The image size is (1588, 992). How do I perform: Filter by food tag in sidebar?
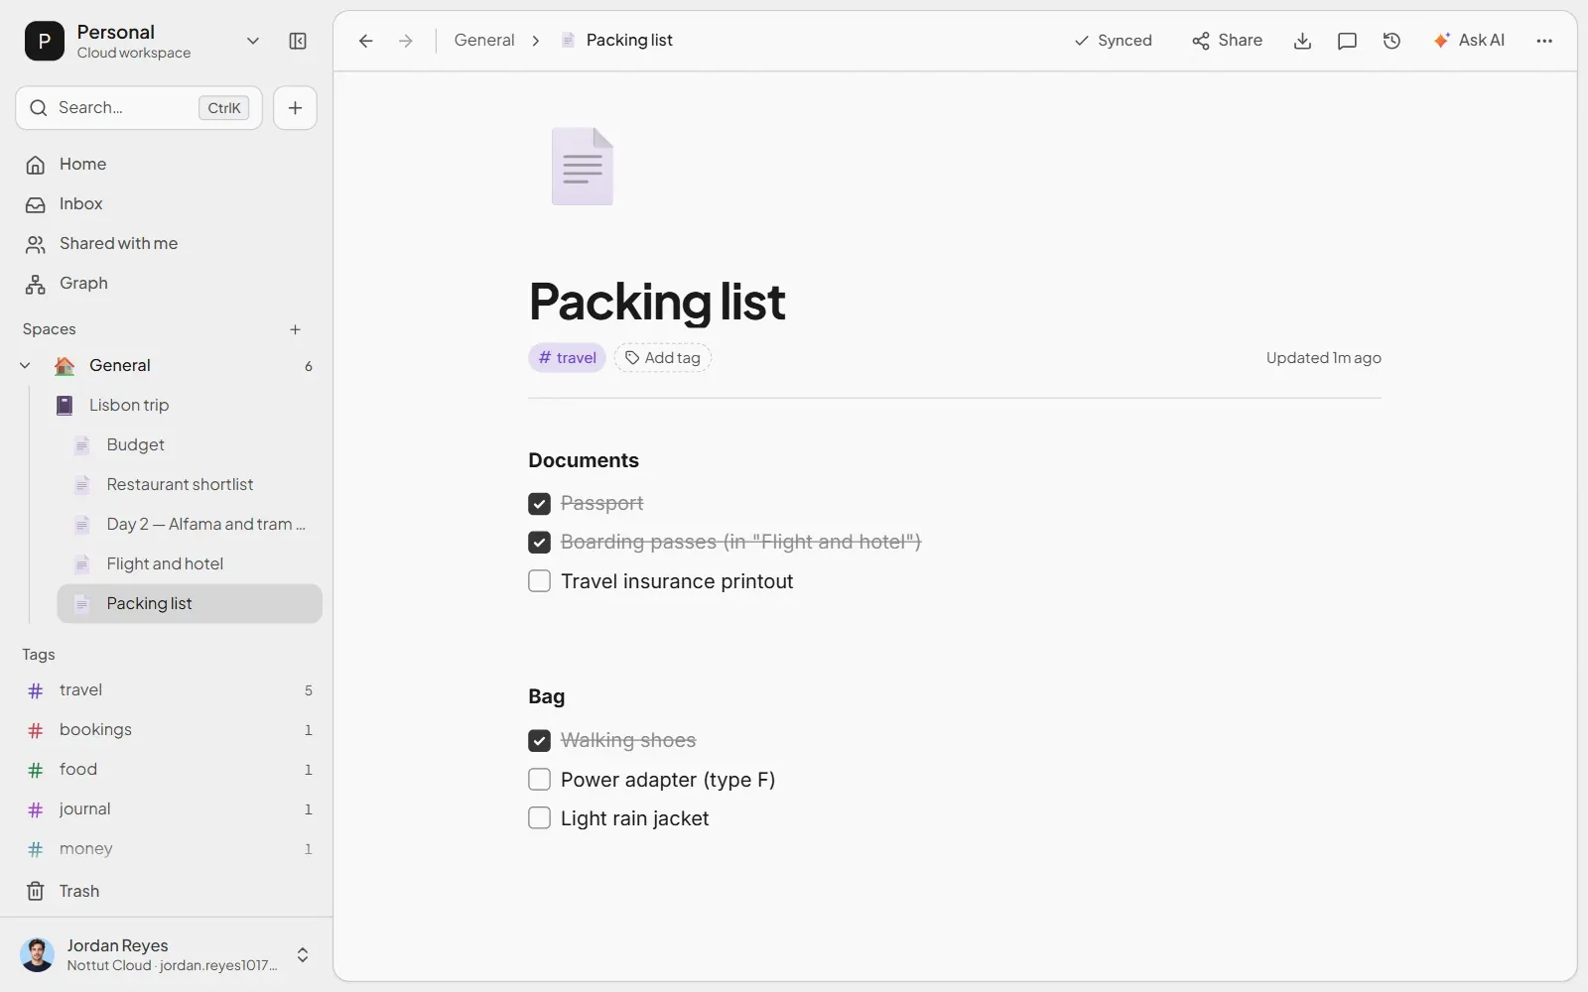click(x=167, y=770)
